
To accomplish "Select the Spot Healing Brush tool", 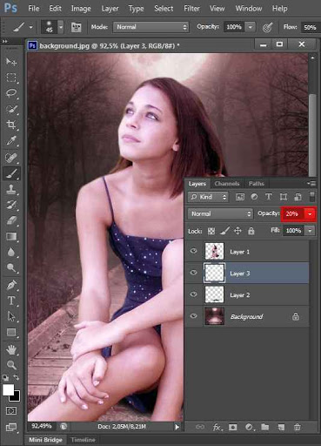I will coord(11,157).
